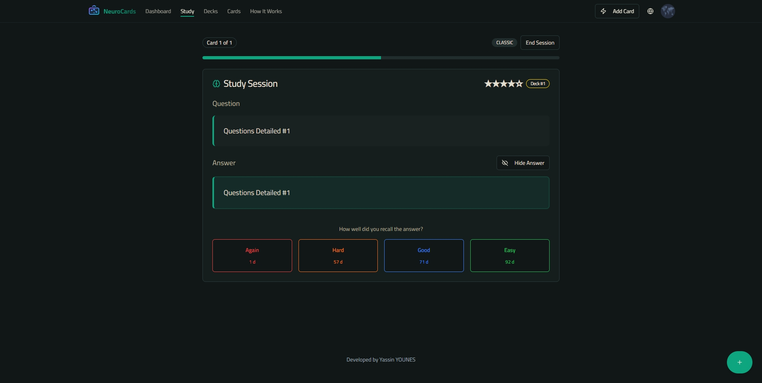Click the floating green plus button
Viewport: 762px width, 383px height.
740,362
